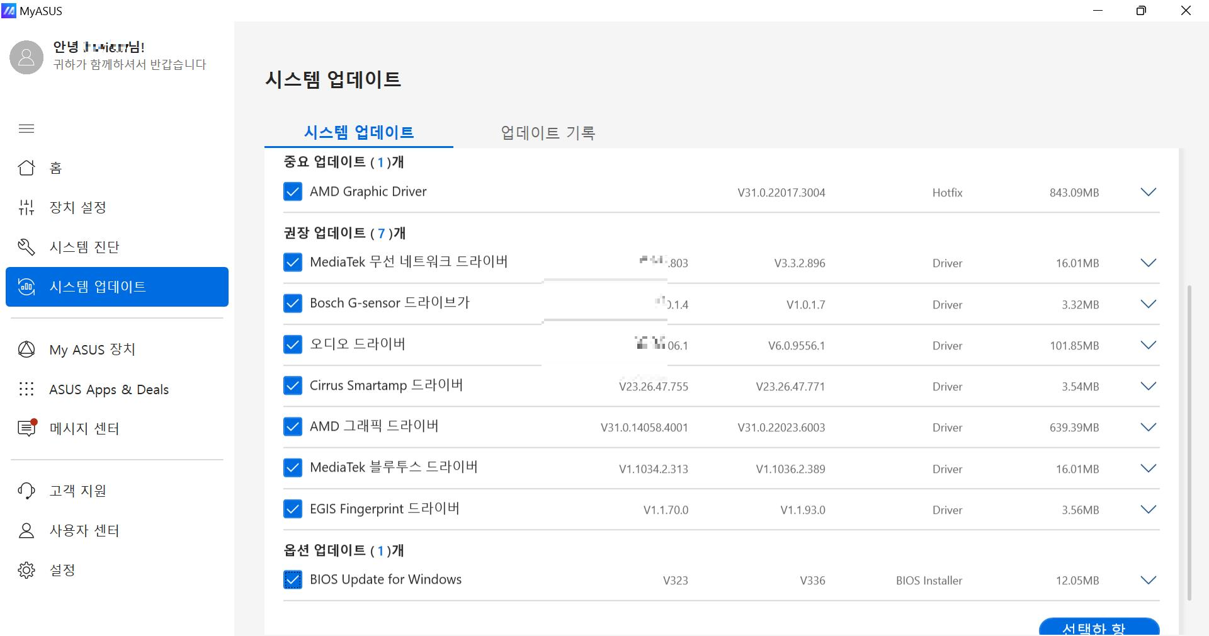Click the 843.09MB size value

[x=1074, y=193]
